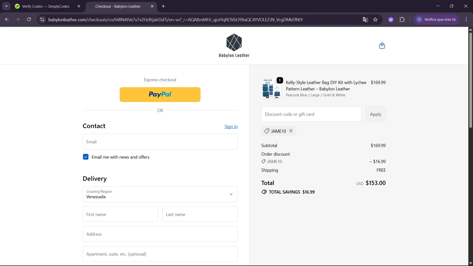Close the Checkout Babylon Leather tab

[x=152, y=6]
